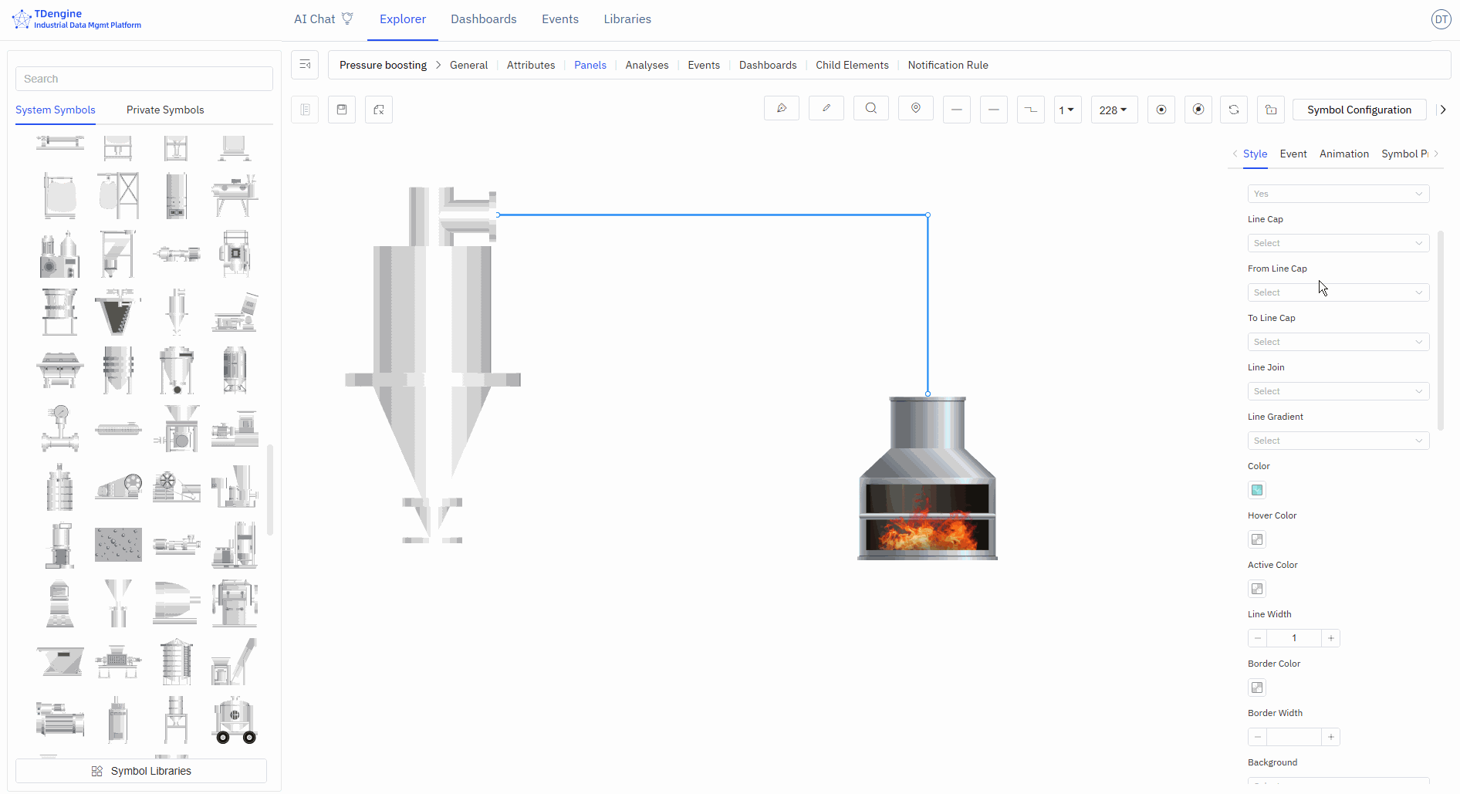Open the Color swatch picker
Image resolution: width=1460 pixels, height=794 pixels.
pyautogui.click(x=1256, y=490)
